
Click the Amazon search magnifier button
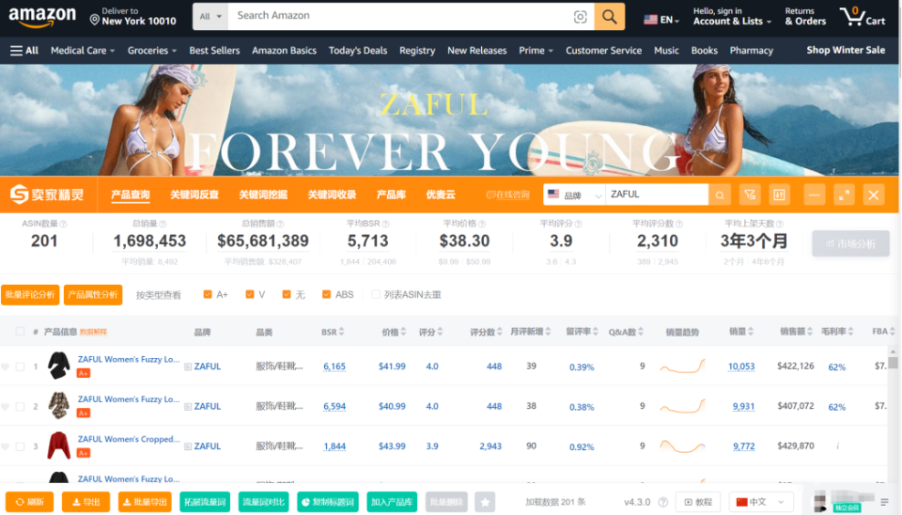click(609, 16)
